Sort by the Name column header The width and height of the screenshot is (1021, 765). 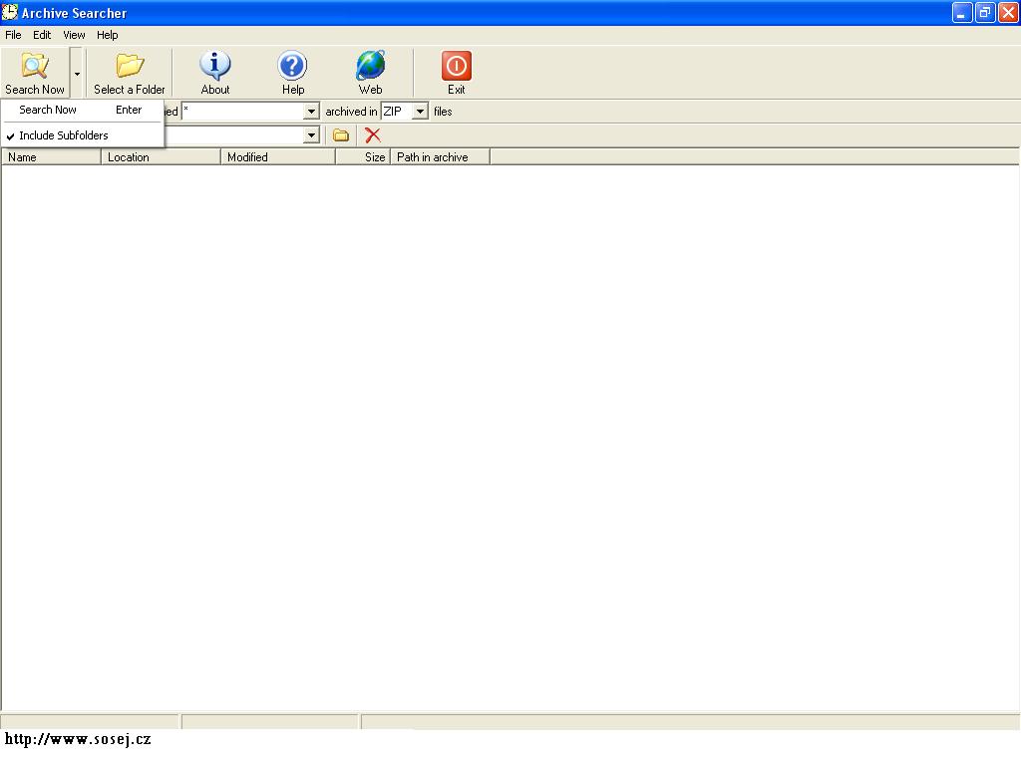[x=52, y=156]
